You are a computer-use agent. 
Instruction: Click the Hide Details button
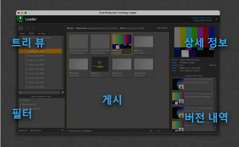pyautogui.click(x=162, y=28)
